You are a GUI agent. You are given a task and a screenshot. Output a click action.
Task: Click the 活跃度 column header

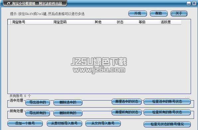click(170, 22)
